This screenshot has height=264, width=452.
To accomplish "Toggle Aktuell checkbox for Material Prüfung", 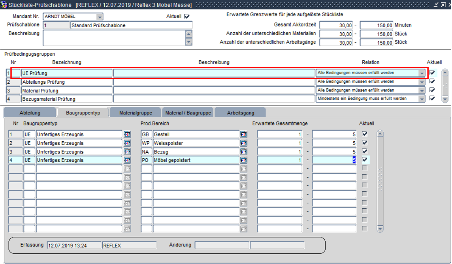I will coord(432,90).
